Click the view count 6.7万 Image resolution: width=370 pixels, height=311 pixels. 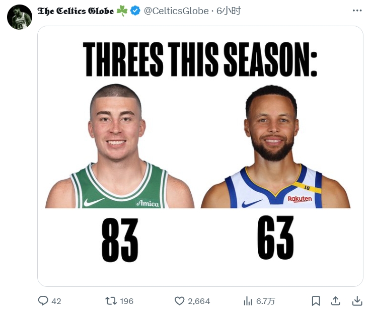point(266,301)
